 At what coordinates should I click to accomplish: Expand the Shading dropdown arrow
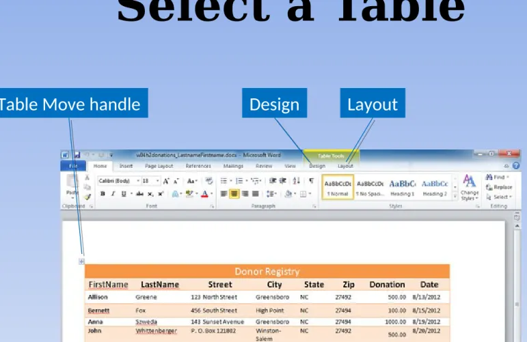(295, 194)
